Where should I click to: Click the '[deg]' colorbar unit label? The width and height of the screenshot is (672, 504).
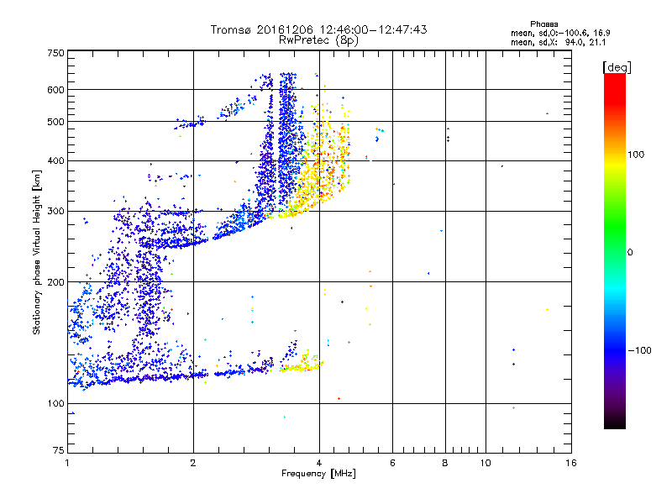pos(617,67)
